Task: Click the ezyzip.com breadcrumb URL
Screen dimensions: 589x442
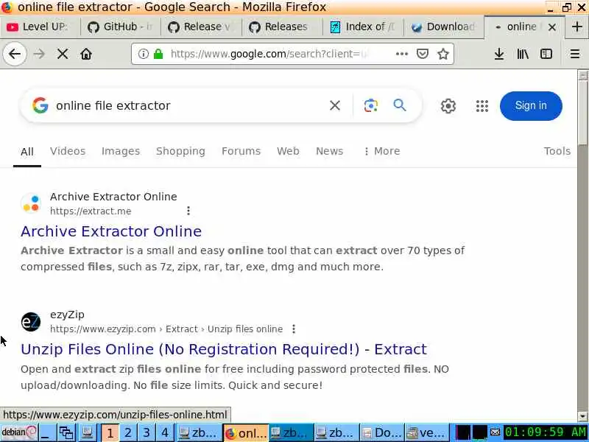Action: pyautogui.click(x=166, y=329)
